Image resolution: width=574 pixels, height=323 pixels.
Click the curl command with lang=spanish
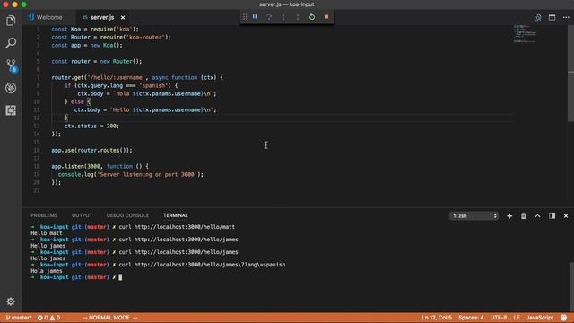click(202, 265)
